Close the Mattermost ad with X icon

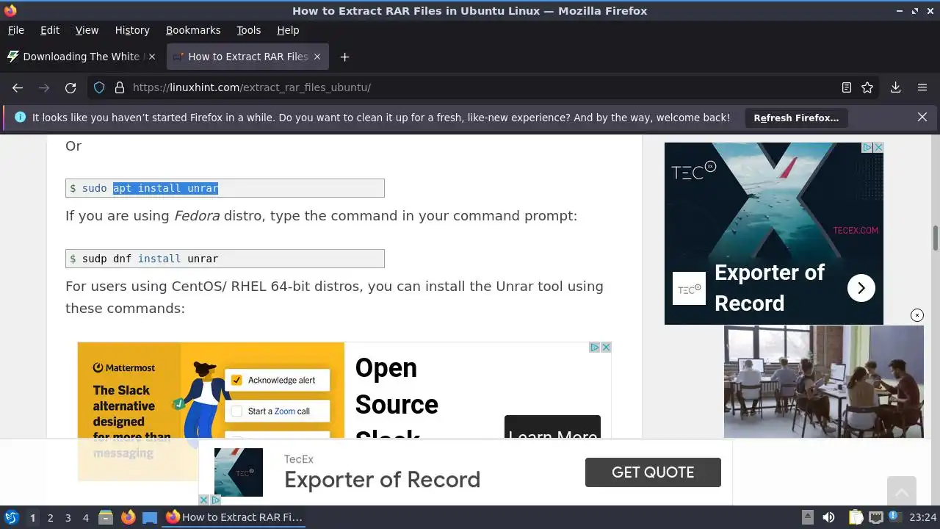click(606, 348)
